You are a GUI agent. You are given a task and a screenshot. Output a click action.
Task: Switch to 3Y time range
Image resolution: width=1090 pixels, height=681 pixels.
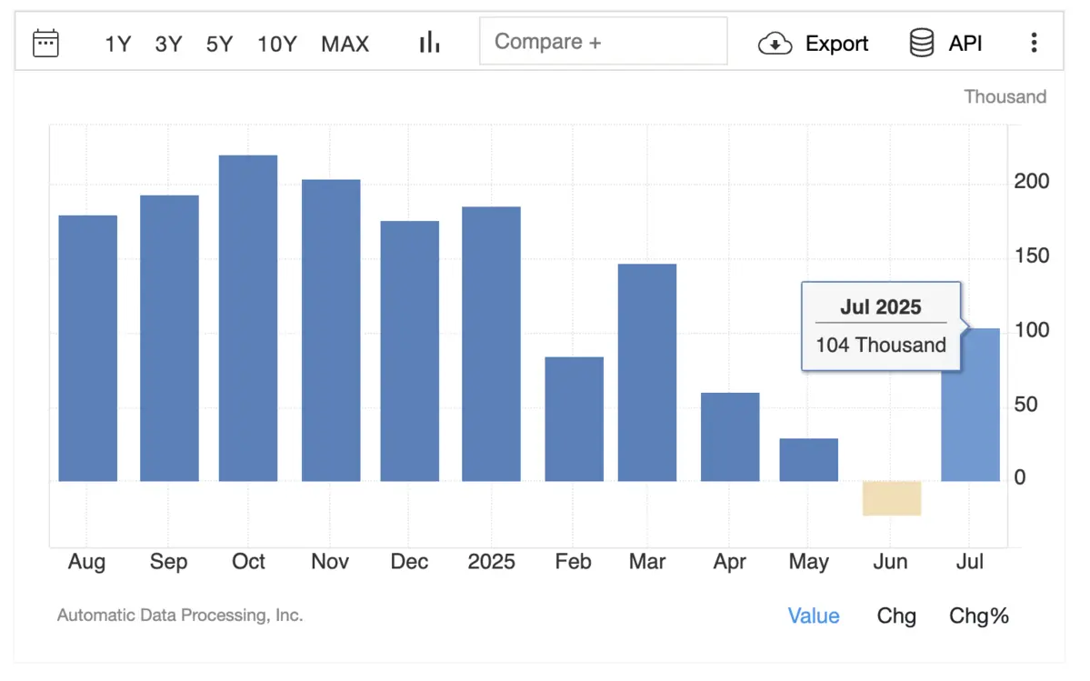click(x=168, y=44)
